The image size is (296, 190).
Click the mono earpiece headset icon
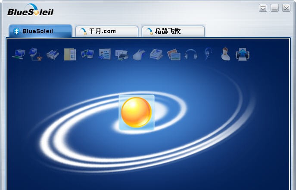(208, 54)
